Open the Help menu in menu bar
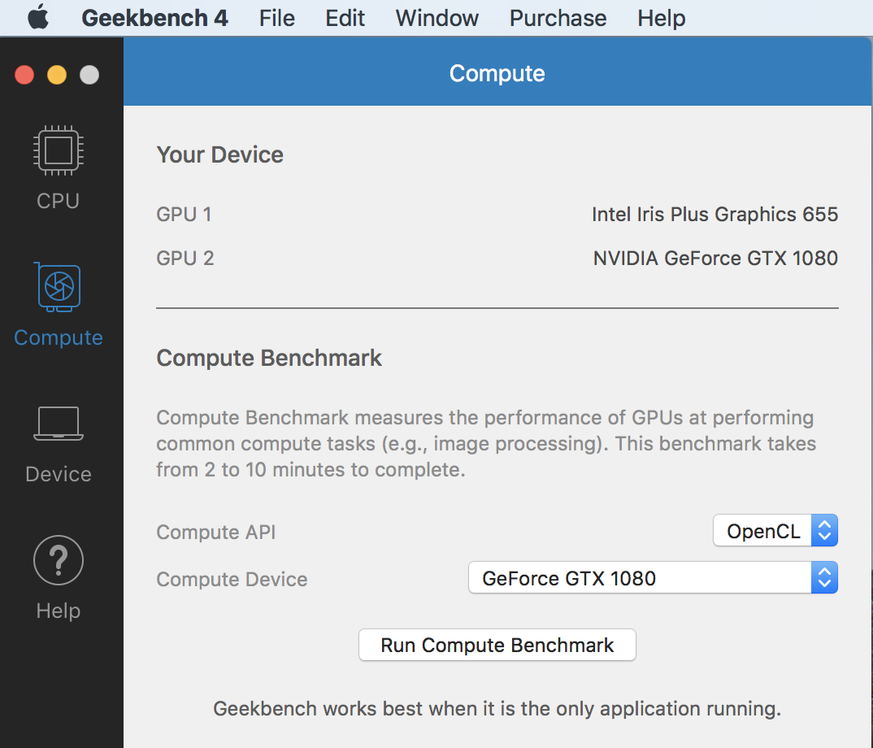This screenshot has height=748, width=873. click(661, 18)
